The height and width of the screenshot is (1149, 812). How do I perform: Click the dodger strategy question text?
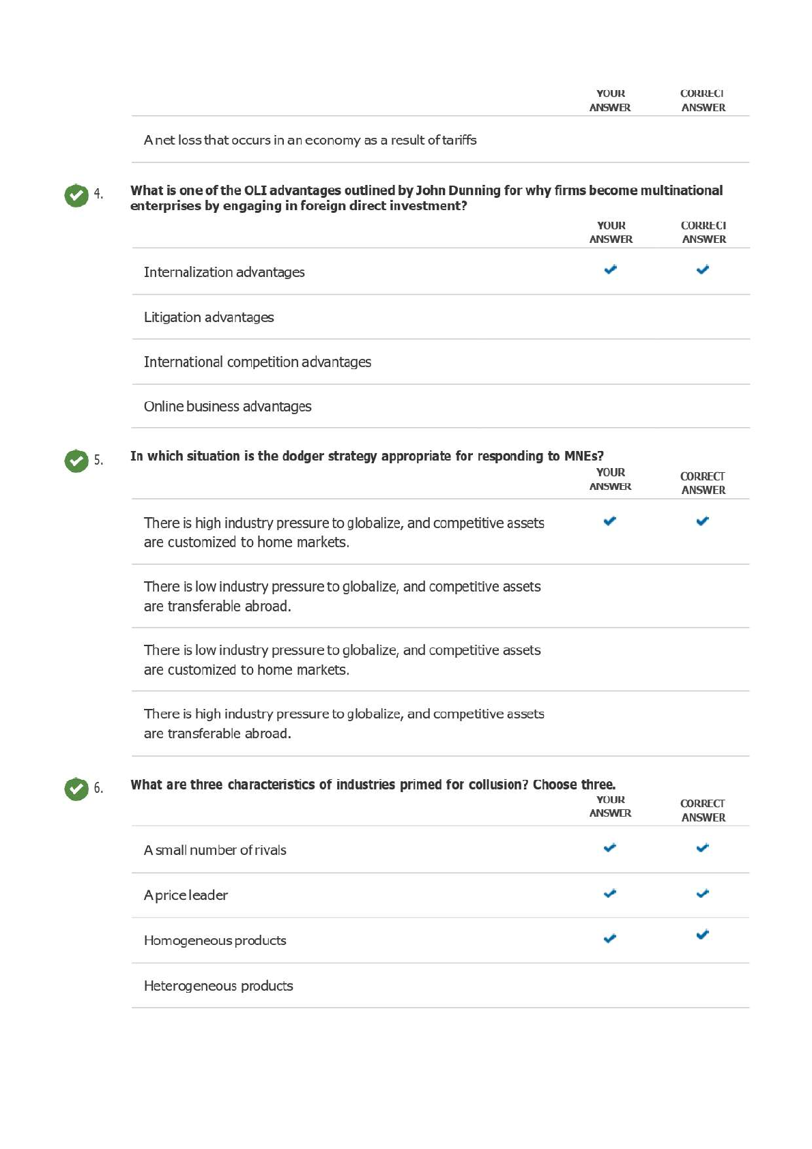pos(367,456)
